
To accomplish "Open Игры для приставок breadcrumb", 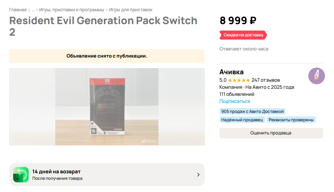I will point(131,10).
